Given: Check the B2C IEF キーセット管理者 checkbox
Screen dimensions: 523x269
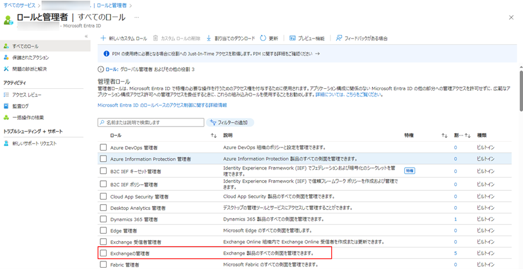Looking at the screenshot, I should point(103,171).
